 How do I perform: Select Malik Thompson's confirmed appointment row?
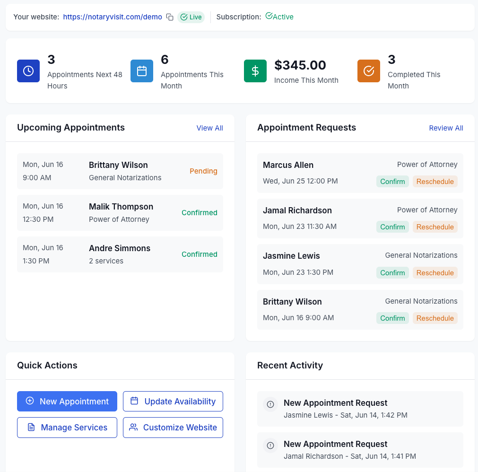click(x=120, y=212)
